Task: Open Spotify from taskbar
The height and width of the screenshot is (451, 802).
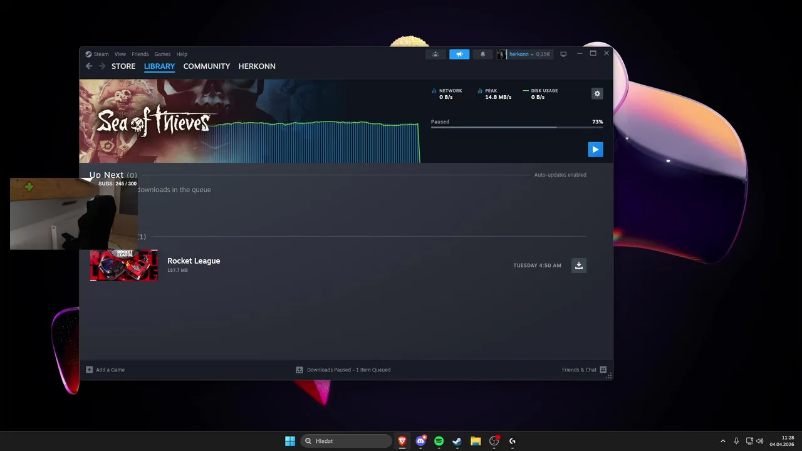Action: [x=439, y=441]
